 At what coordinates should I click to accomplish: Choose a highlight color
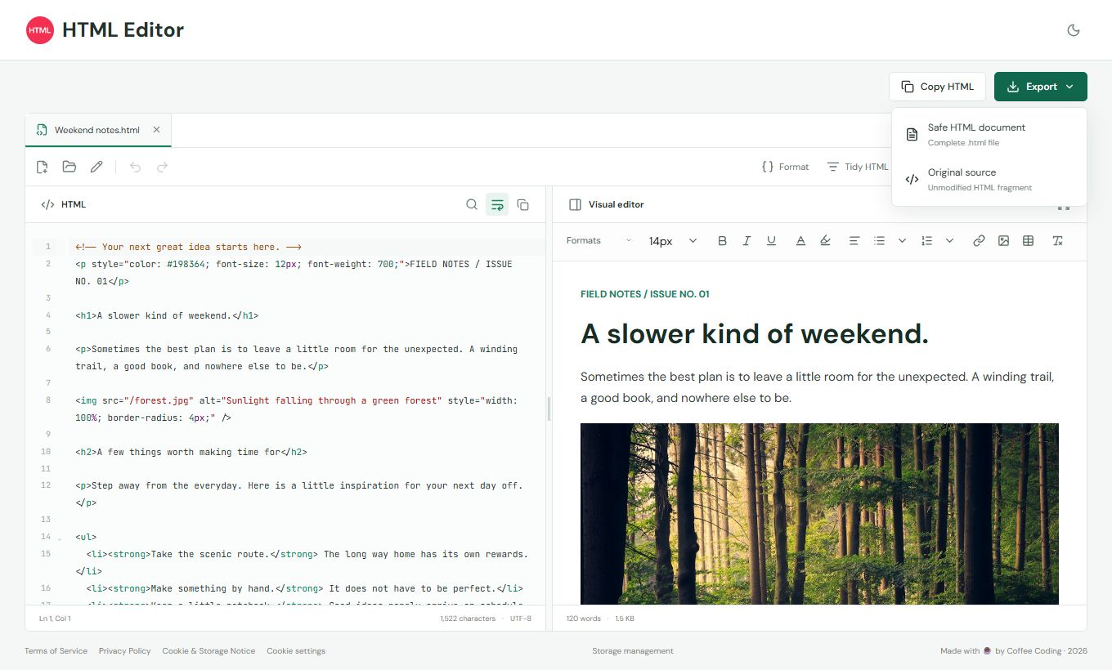[x=825, y=240]
